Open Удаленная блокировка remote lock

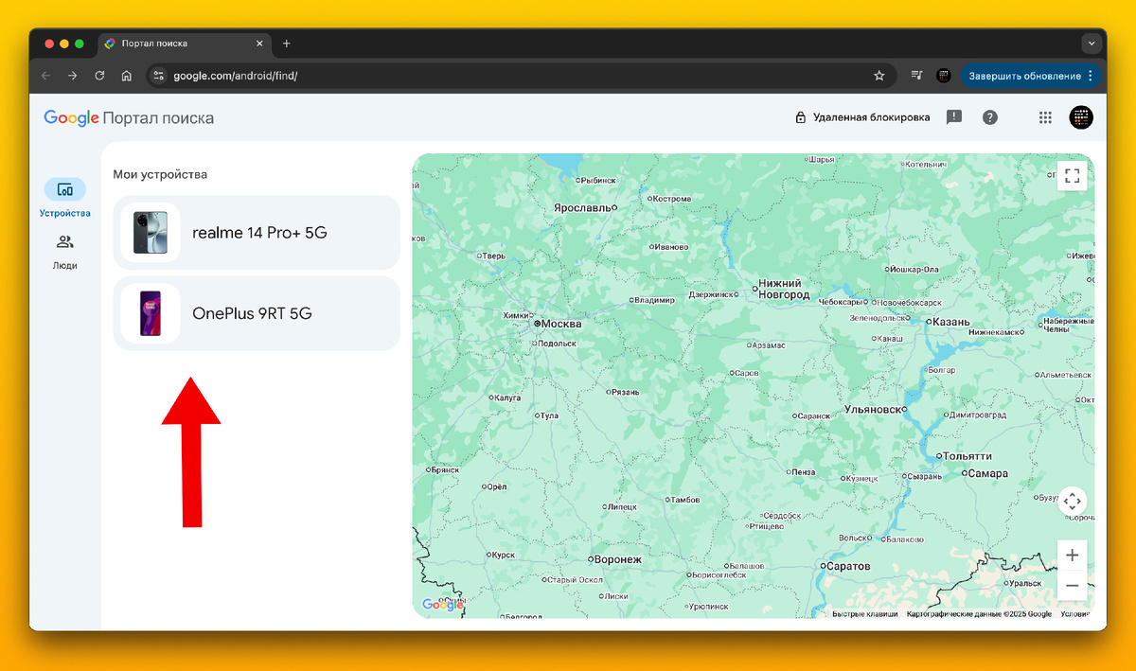coord(862,117)
